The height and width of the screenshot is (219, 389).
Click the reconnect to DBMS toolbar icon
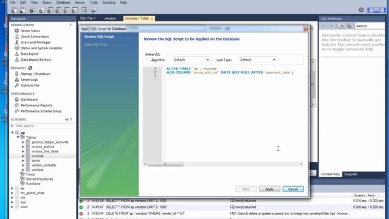click(x=94, y=10)
